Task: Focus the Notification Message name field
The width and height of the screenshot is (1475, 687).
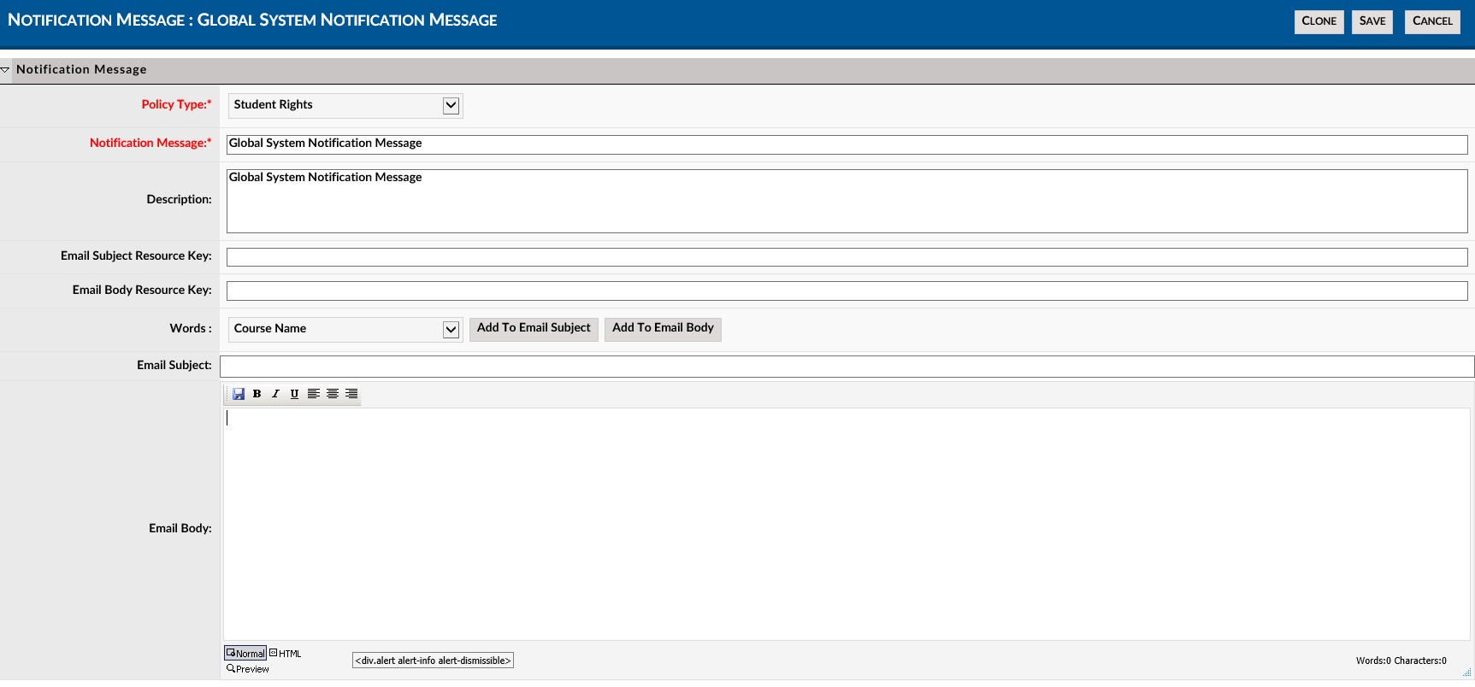Action: point(847,144)
